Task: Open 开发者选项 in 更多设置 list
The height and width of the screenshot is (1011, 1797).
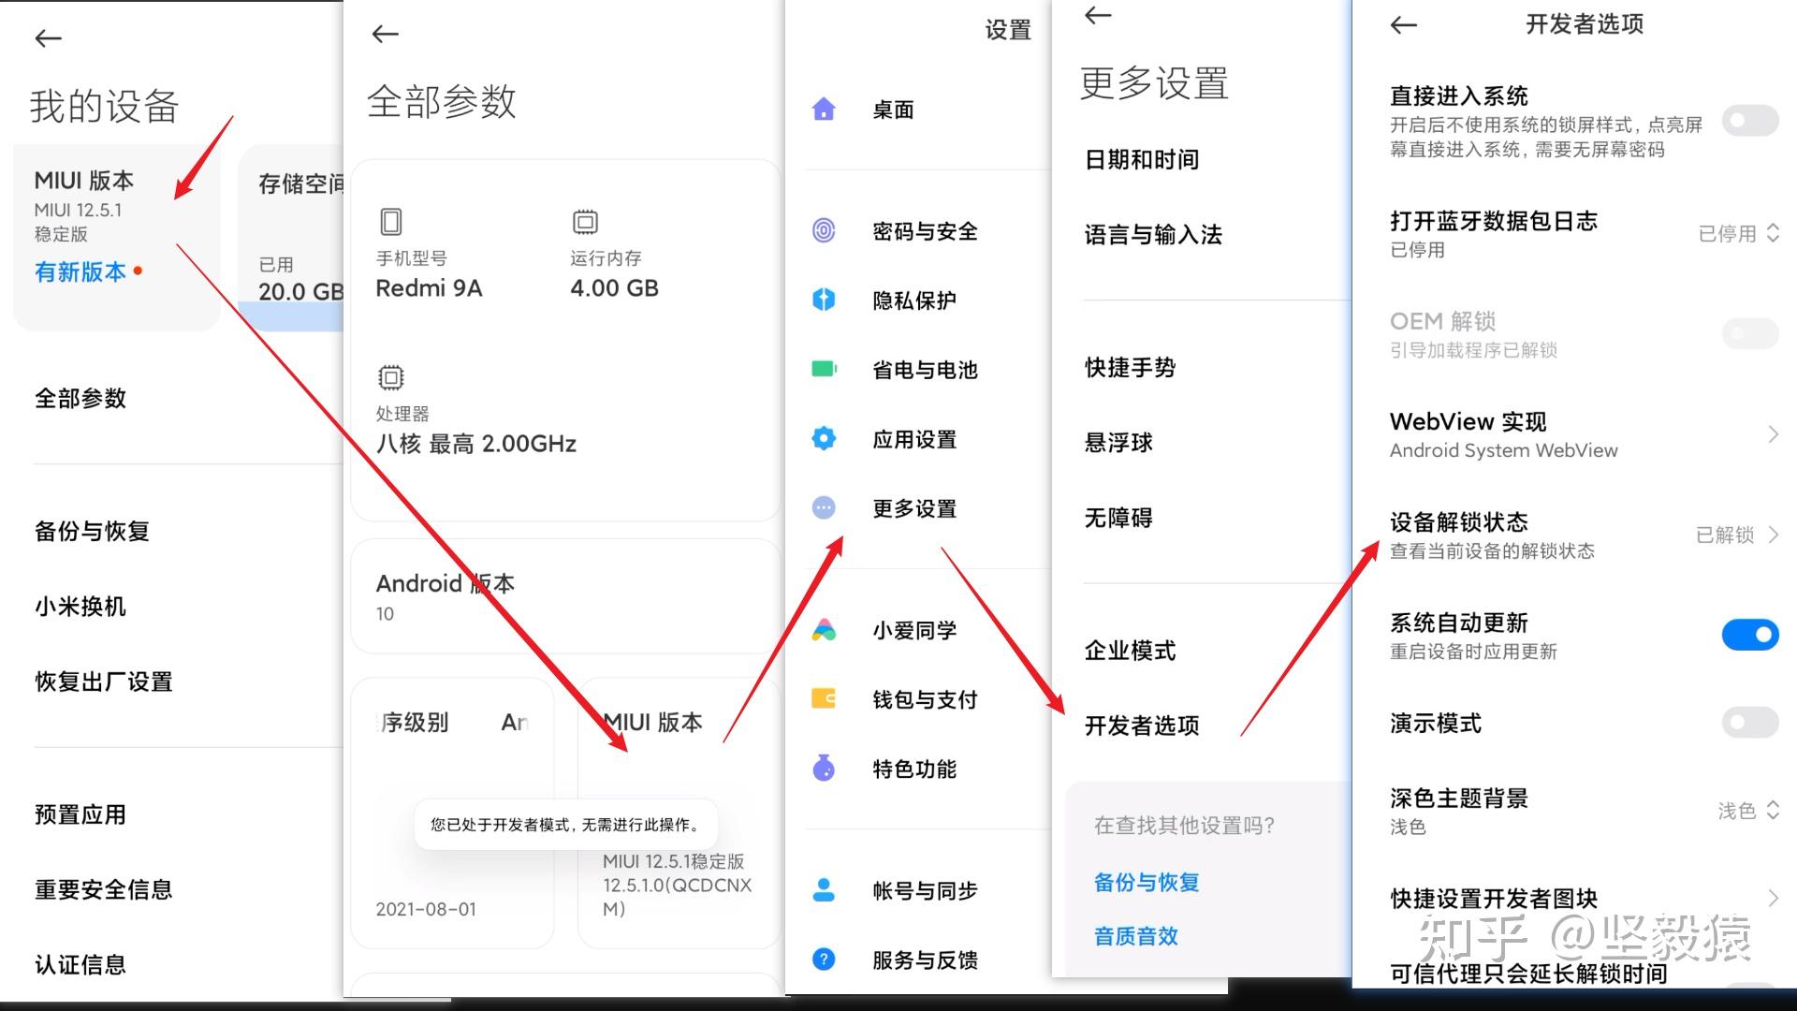Action: coord(1142,725)
